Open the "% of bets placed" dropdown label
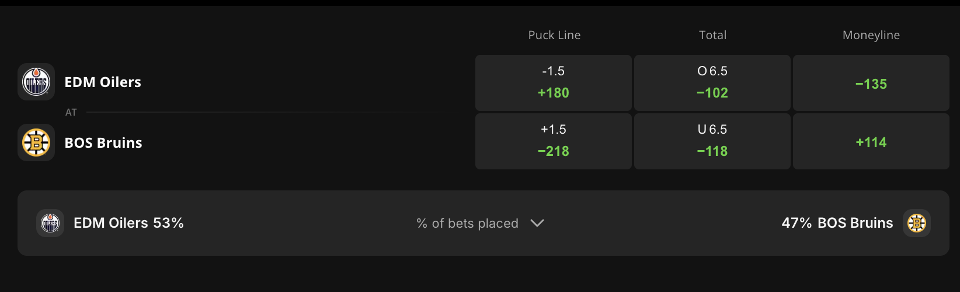Viewport: 960px width, 292px height. (x=467, y=224)
